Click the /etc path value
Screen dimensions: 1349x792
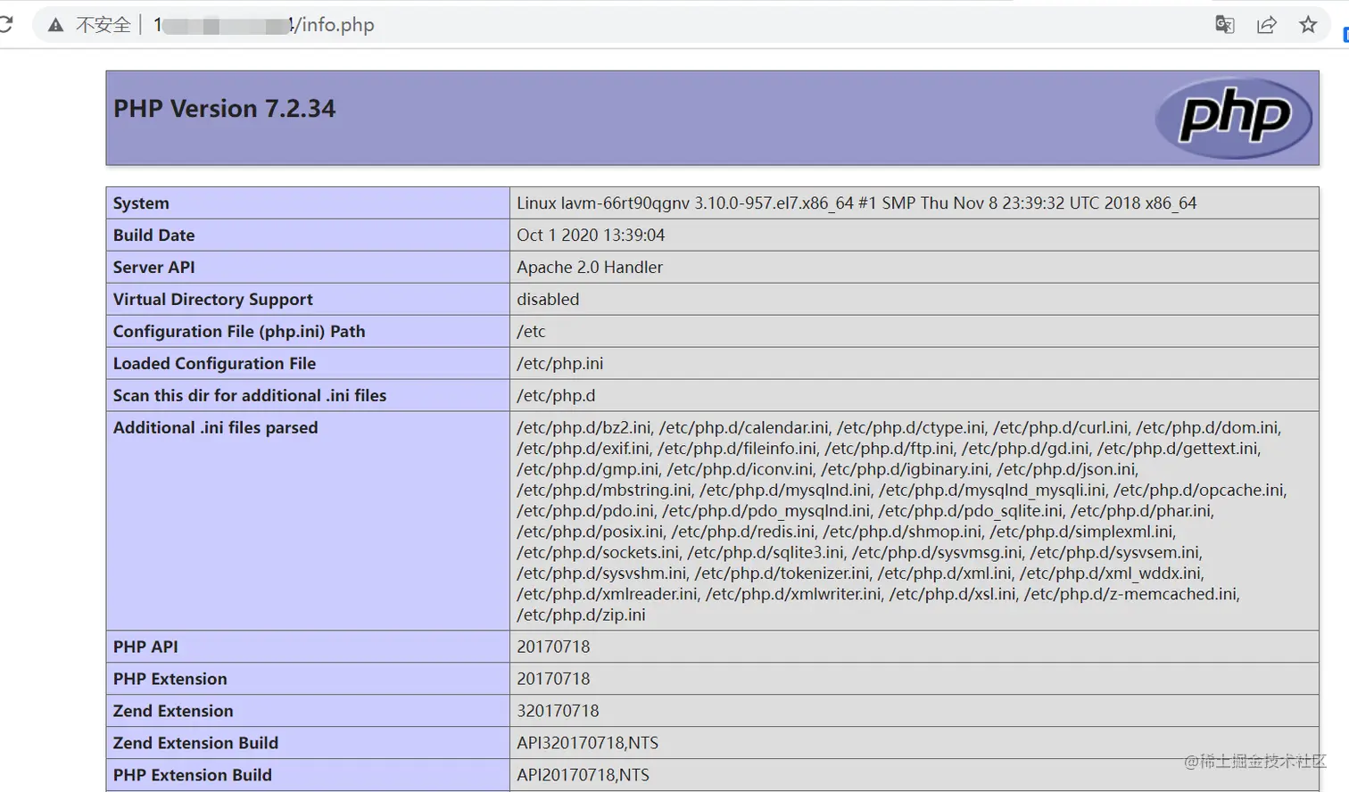[x=531, y=332]
